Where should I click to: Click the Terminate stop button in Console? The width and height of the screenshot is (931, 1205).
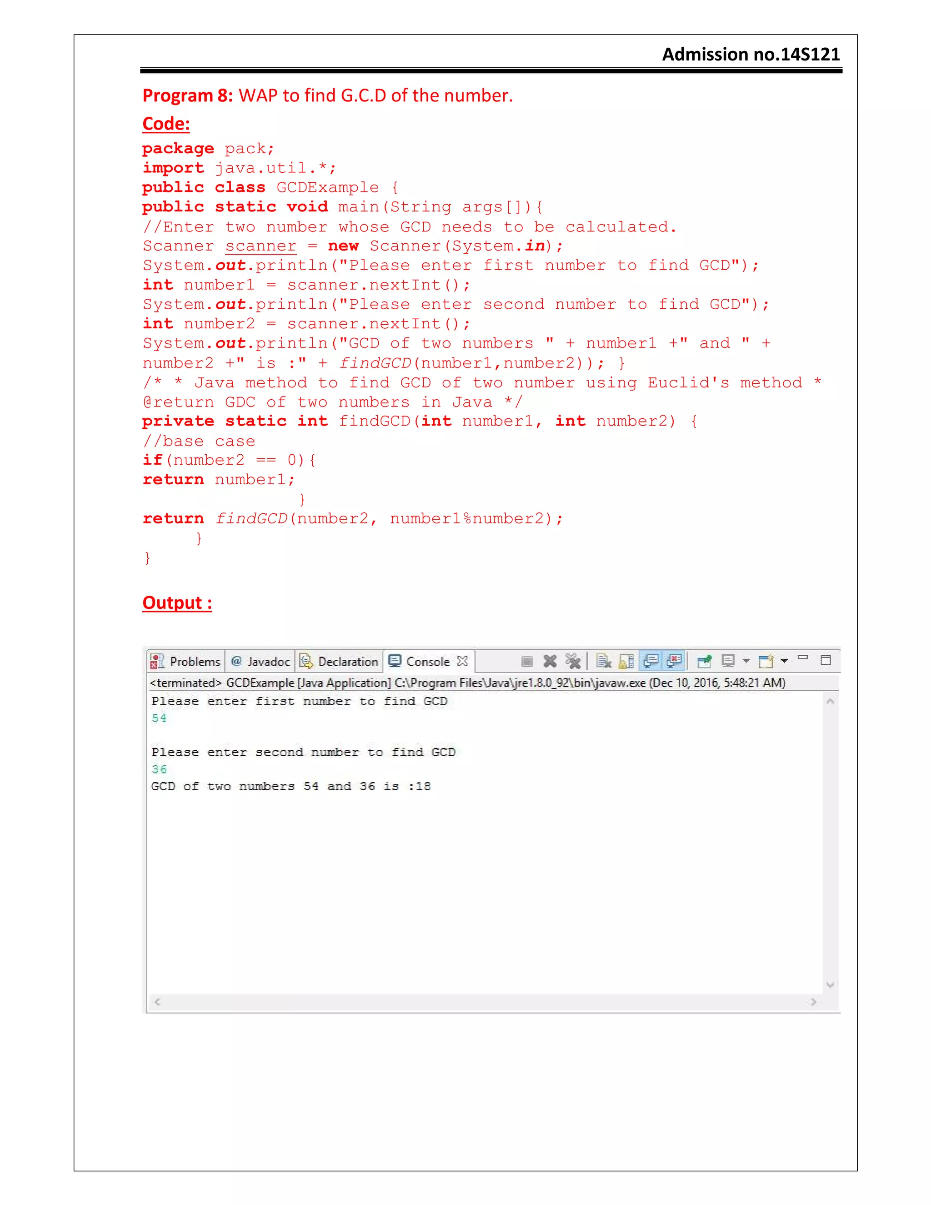pos(527,661)
